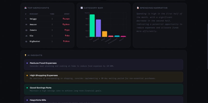Select the red Transport bar in chart

click(x=111, y=36)
